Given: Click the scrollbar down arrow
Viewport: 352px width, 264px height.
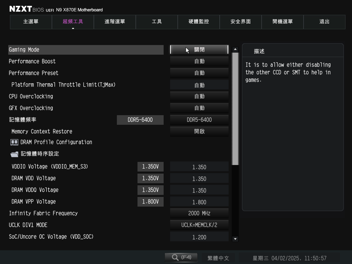Looking at the screenshot, I should tap(235, 239).
